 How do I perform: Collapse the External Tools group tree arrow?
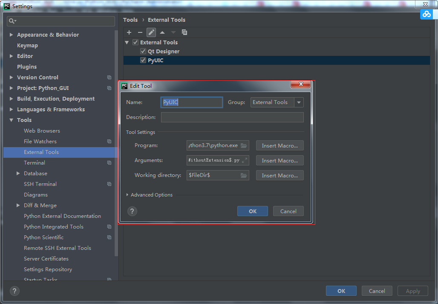point(127,43)
